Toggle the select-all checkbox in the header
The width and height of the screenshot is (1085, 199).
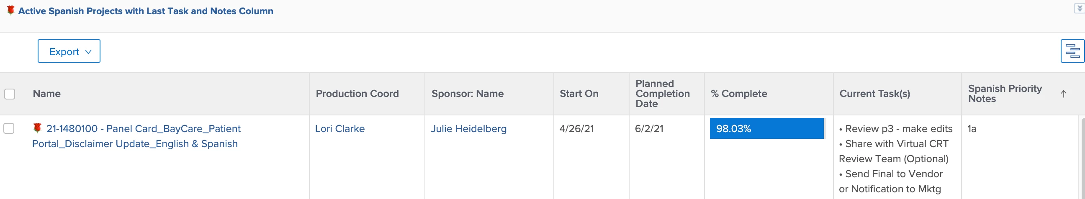pos(10,94)
